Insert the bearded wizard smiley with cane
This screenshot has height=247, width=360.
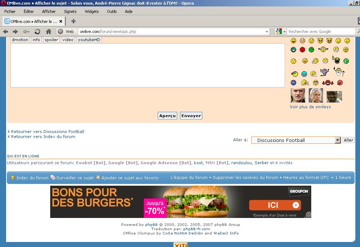[338, 72]
